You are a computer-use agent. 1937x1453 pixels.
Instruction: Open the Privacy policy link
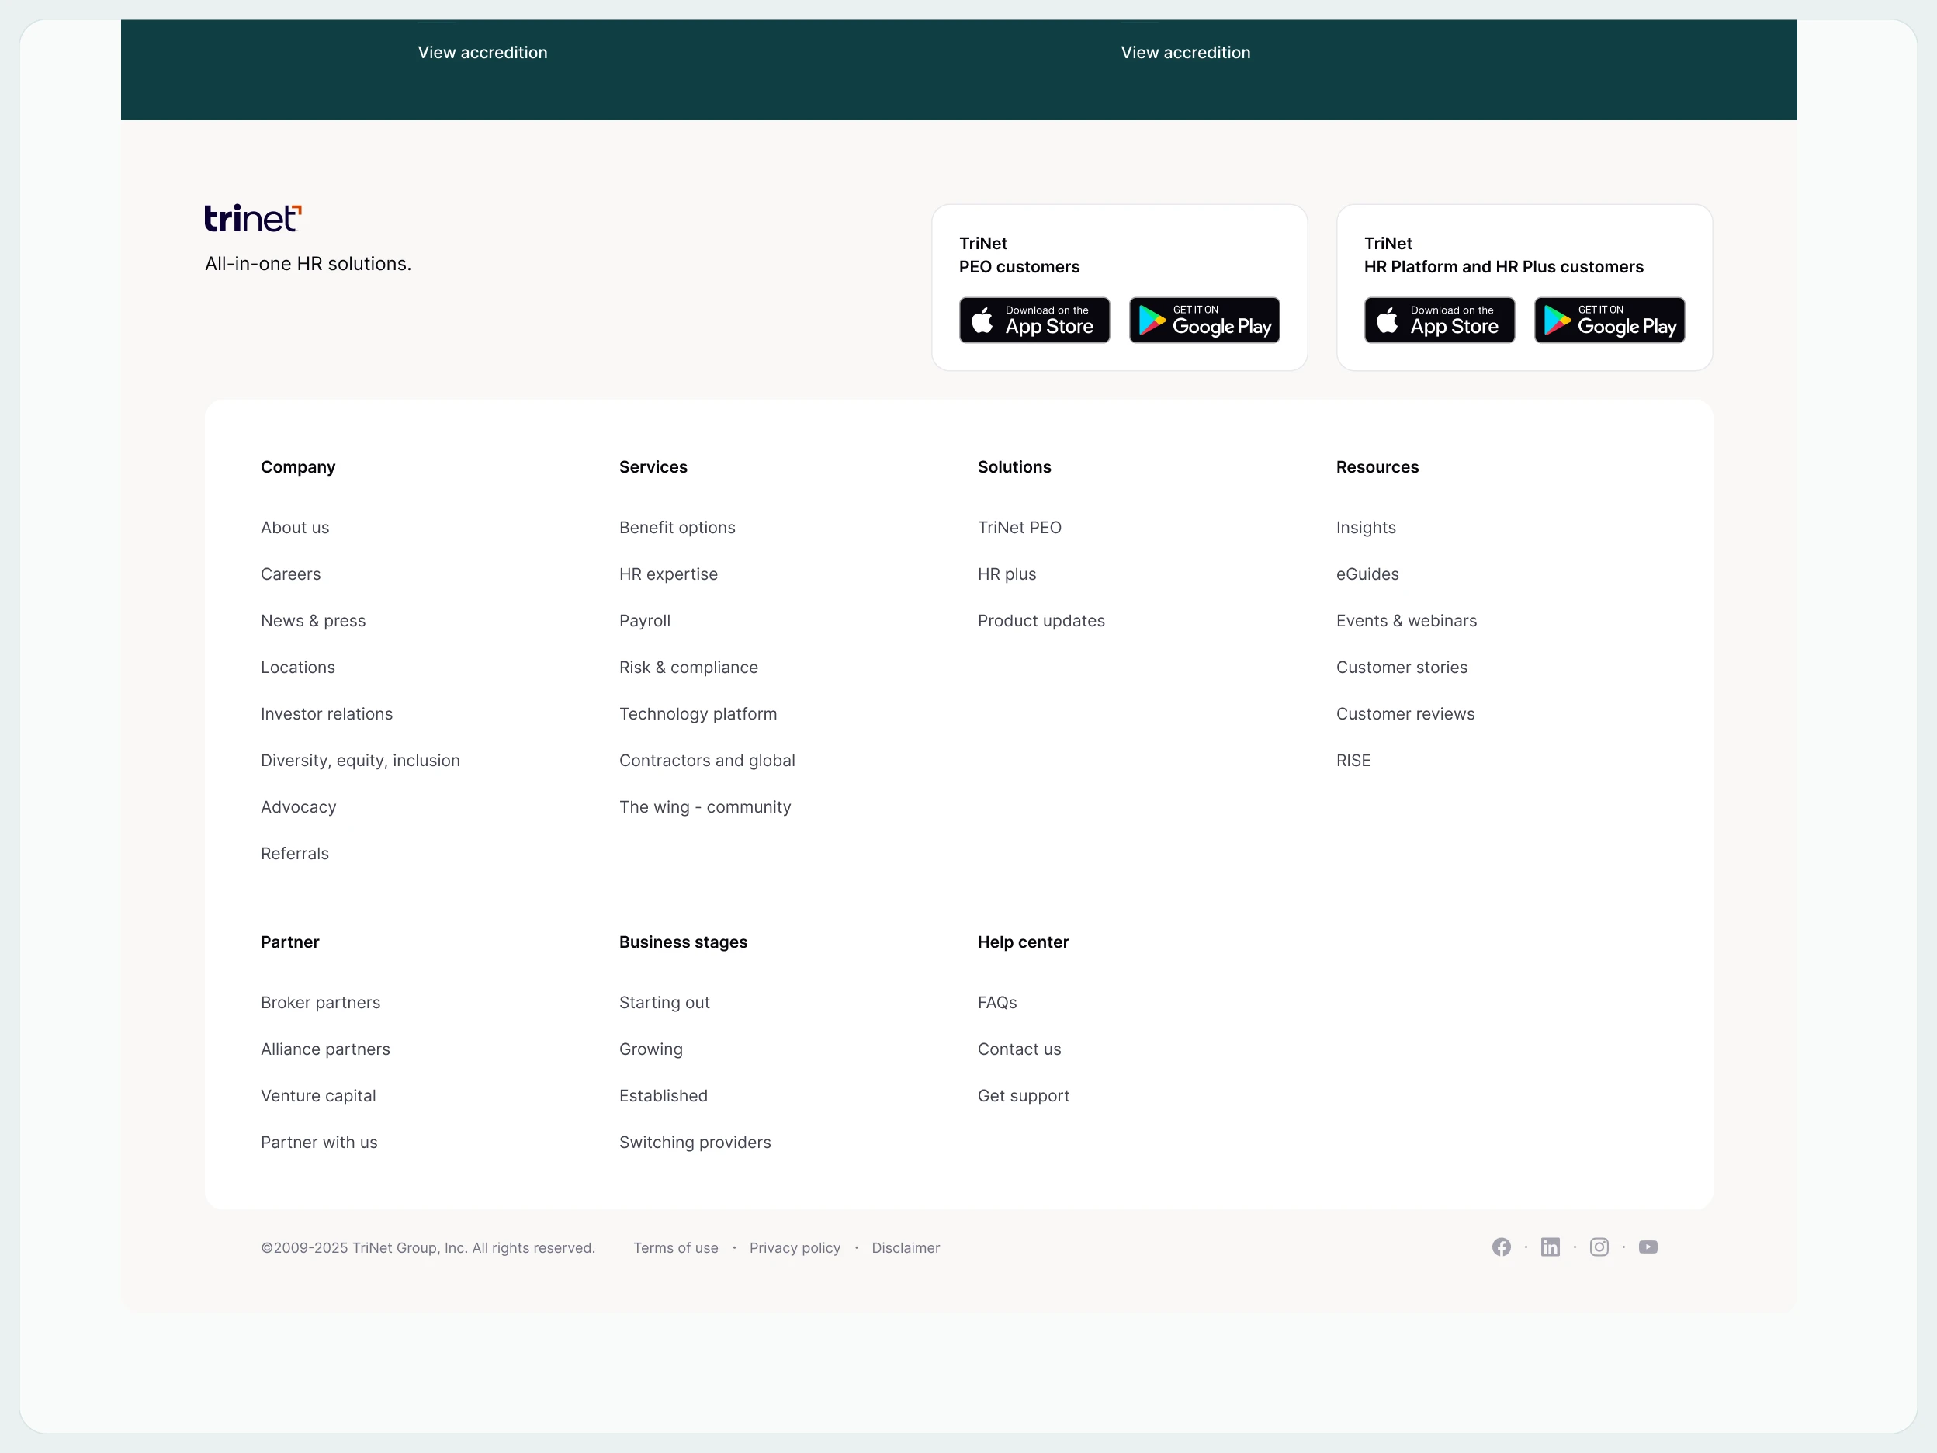794,1248
